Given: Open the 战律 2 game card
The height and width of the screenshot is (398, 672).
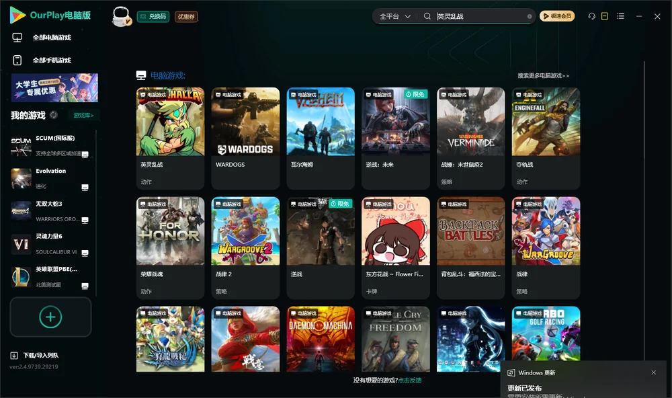Looking at the screenshot, I should (x=245, y=248).
